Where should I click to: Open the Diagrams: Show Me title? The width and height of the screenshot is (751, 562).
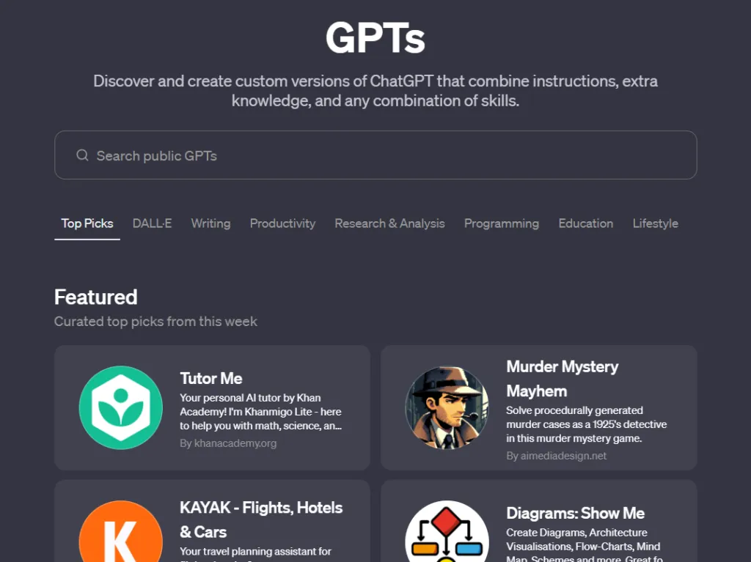575,513
